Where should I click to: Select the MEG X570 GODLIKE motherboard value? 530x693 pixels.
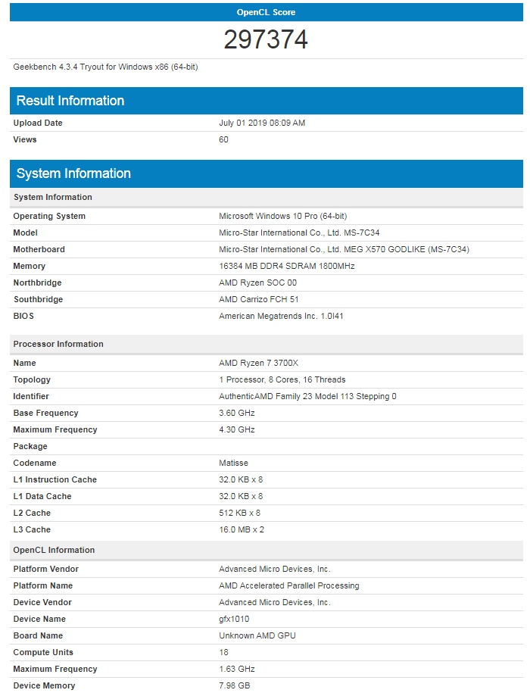point(344,249)
